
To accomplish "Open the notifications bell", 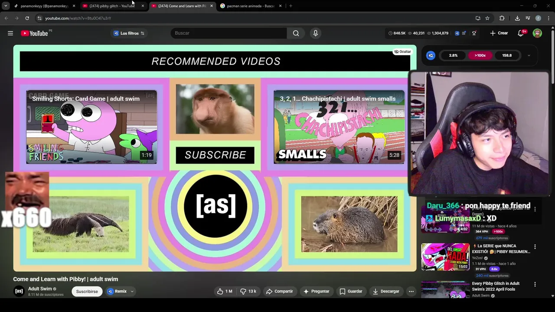I will (x=521, y=33).
